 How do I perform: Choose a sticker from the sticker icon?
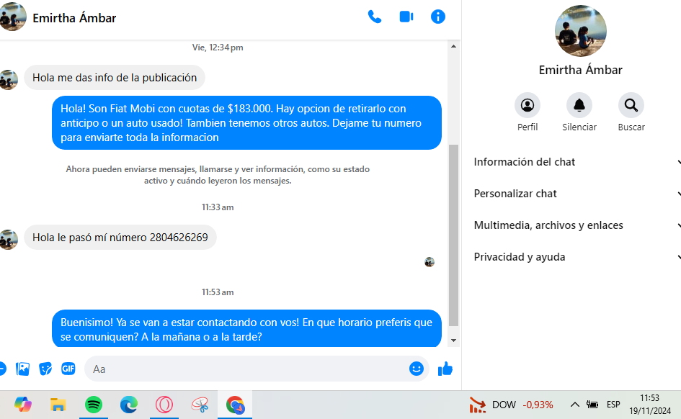pyautogui.click(x=45, y=369)
